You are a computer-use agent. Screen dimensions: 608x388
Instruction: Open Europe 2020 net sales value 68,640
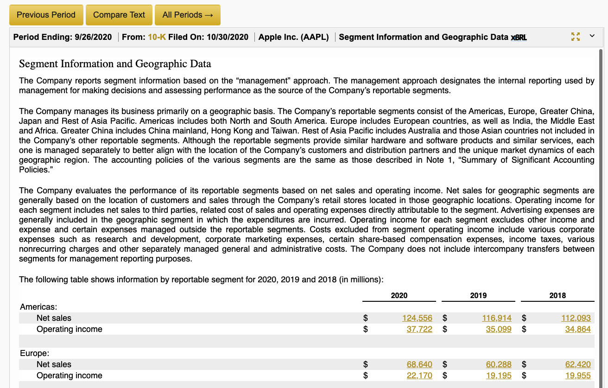(x=419, y=364)
